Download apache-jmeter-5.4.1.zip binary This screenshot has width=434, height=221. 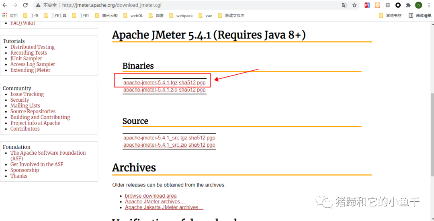coord(150,90)
